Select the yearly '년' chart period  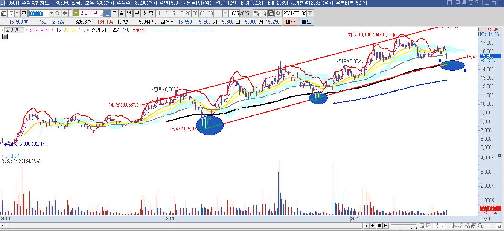pos(129,13)
